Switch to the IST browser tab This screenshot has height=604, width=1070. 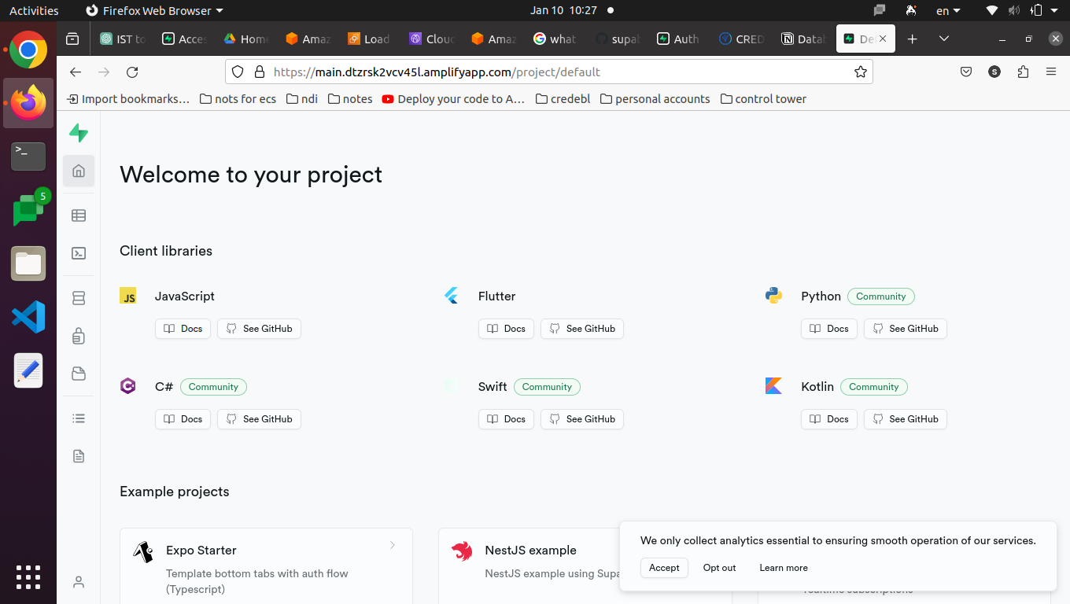coord(124,39)
